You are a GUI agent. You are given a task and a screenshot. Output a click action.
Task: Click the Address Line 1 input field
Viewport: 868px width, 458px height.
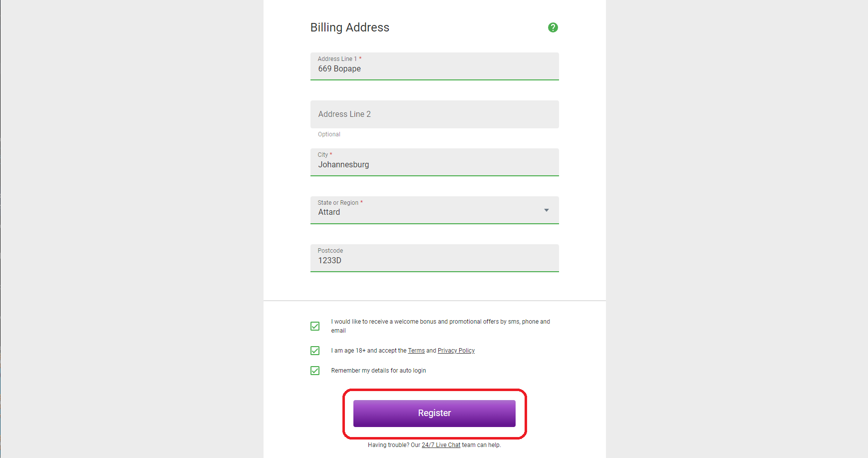coord(434,69)
